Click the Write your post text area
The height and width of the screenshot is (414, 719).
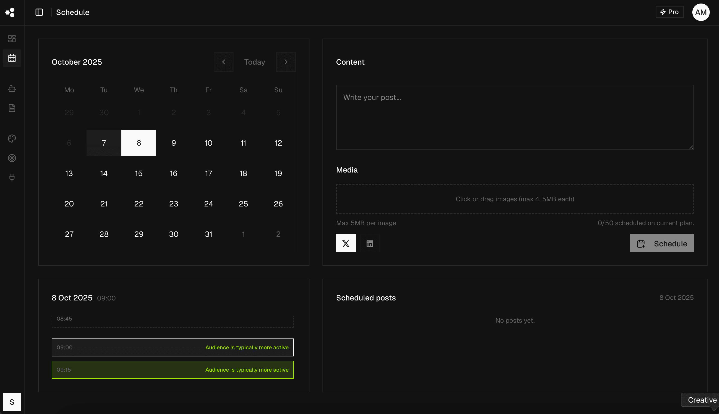pyautogui.click(x=514, y=117)
